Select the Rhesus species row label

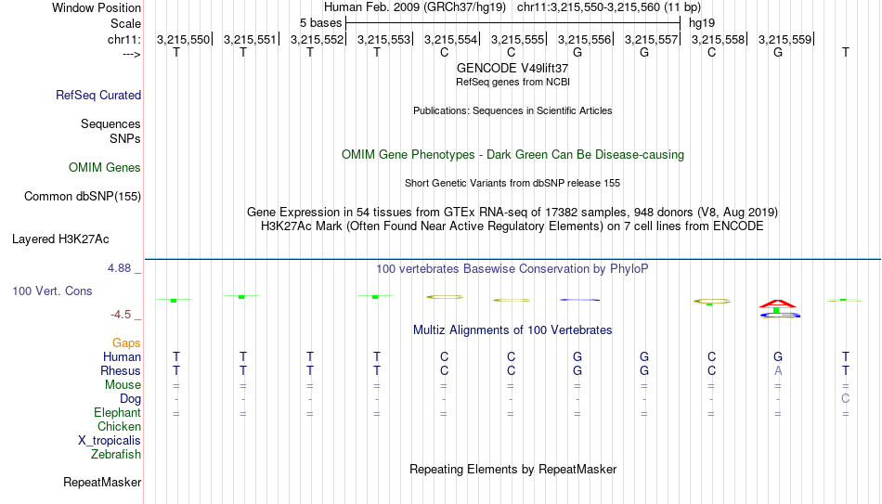pyautogui.click(x=121, y=370)
